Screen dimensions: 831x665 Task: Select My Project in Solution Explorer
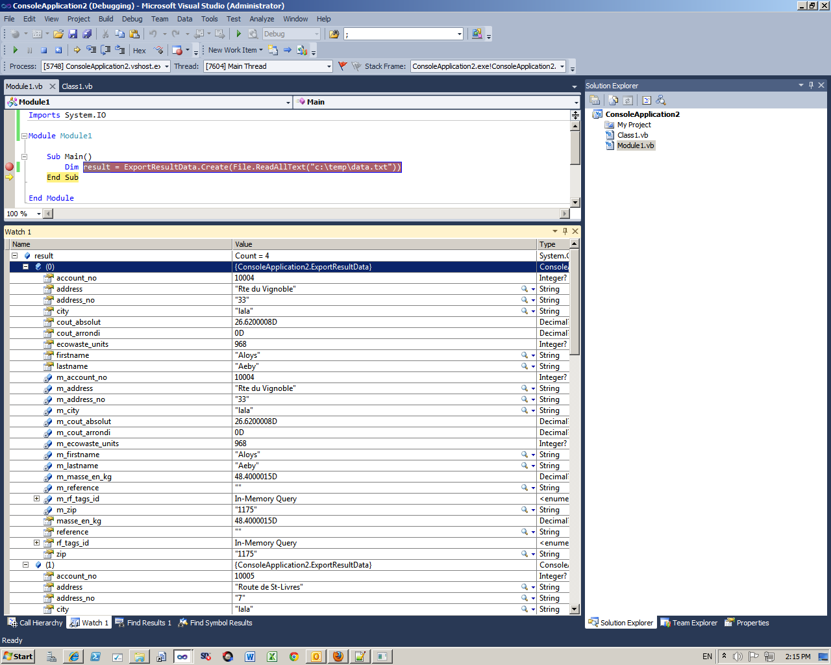tap(634, 125)
